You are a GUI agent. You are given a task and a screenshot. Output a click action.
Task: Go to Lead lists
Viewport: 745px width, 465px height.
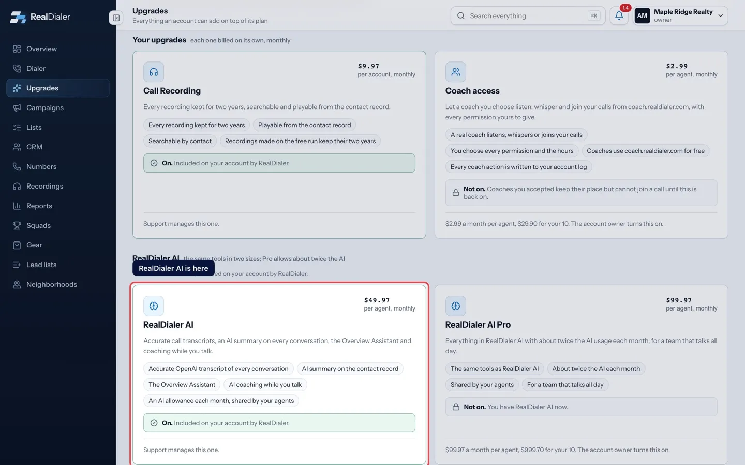(58, 265)
